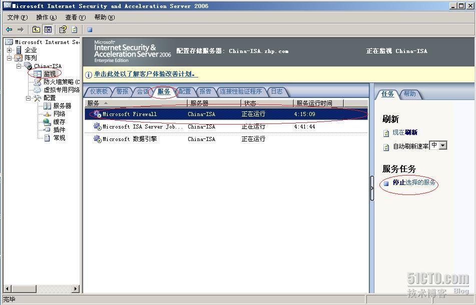Click the 防火墙策略 icon in tree
Screen dimensions: 476x305
[x=38, y=82]
